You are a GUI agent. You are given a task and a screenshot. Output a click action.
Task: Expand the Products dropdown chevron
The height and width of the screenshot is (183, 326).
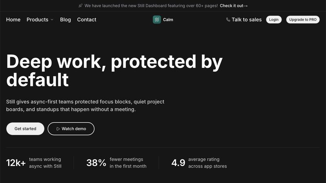[52, 20]
